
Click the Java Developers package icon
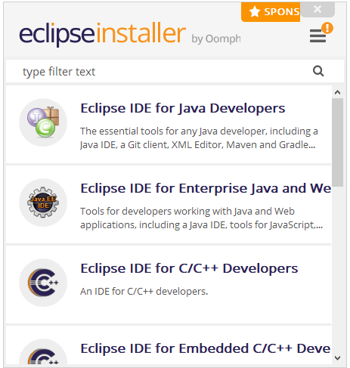click(x=43, y=122)
